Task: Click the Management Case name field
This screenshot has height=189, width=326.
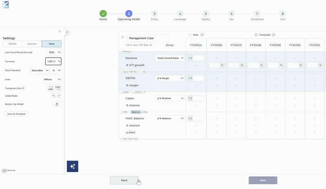Action: pos(148,38)
